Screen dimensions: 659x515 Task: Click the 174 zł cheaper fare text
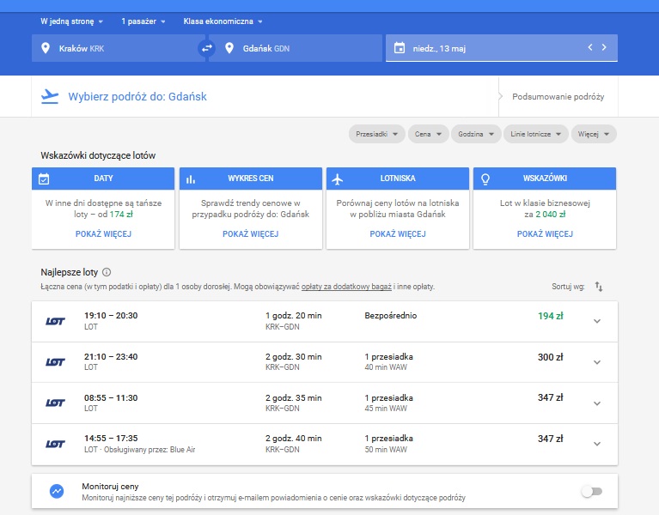121,214
